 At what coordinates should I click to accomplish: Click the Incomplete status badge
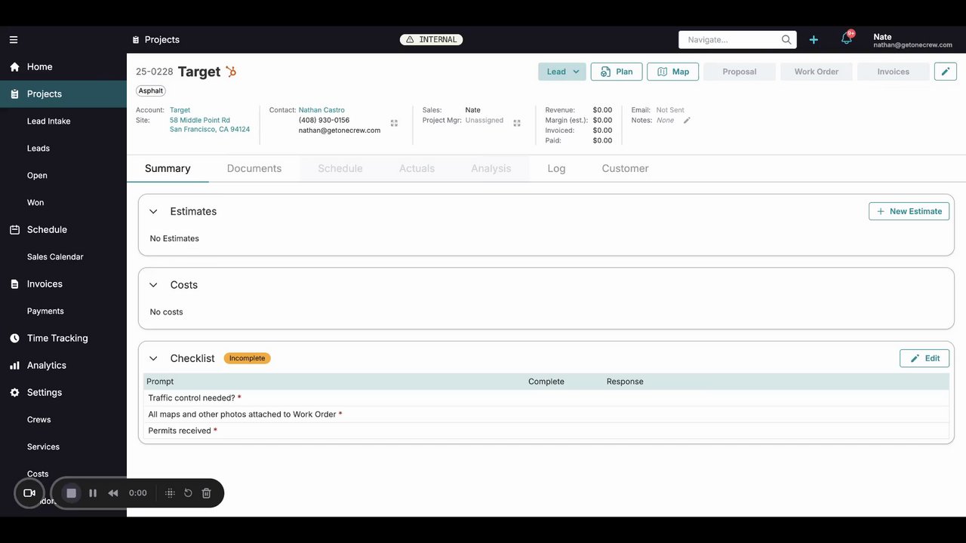coord(248,358)
